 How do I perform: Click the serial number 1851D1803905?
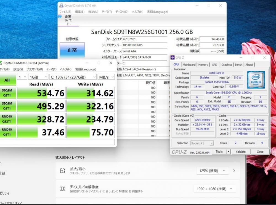132,45
